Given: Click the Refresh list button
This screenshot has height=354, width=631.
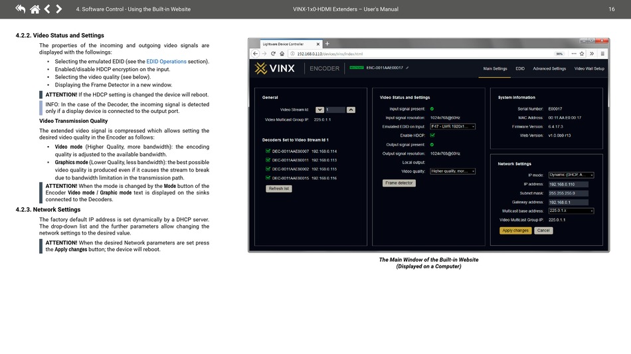Looking at the screenshot, I should (x=279, y=189).
